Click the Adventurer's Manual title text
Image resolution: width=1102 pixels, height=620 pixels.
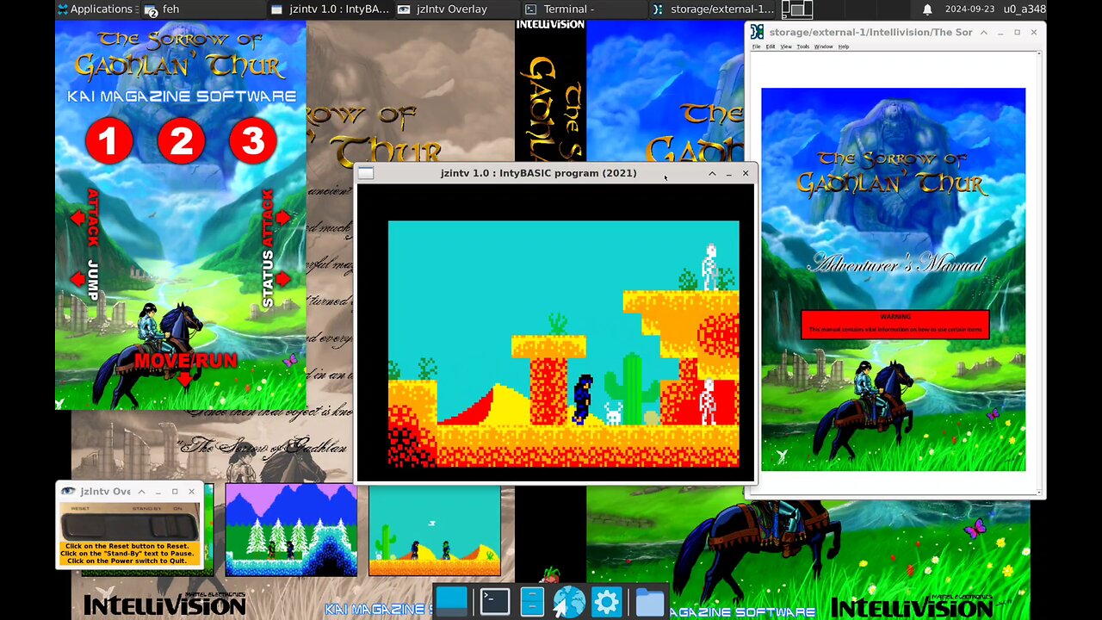click(895, 263)
